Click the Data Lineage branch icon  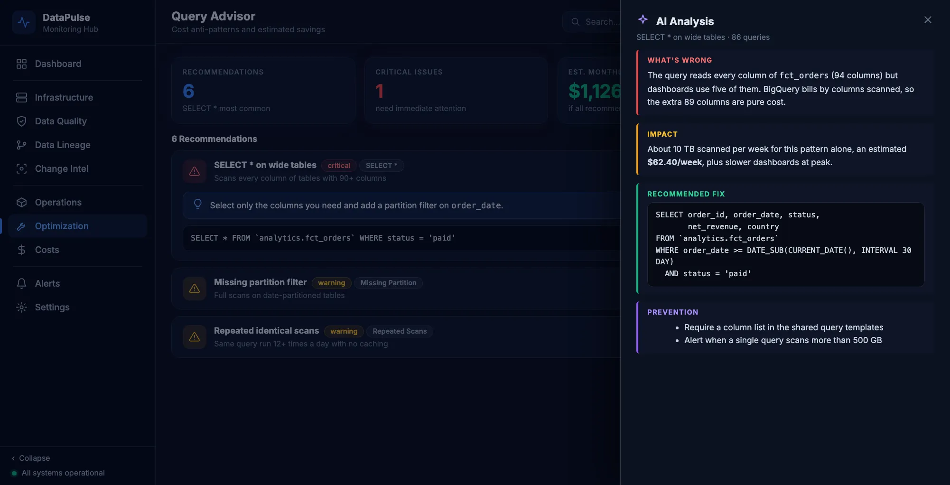click(x=21, y=145)
